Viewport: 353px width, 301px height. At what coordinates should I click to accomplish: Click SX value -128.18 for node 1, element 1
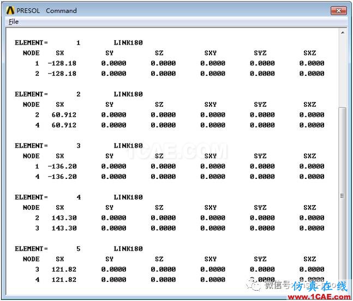[62, 63]
